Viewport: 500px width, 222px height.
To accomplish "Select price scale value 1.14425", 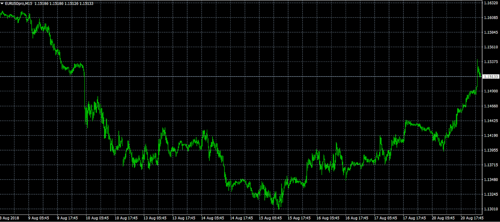I will [x=491, y=121].
